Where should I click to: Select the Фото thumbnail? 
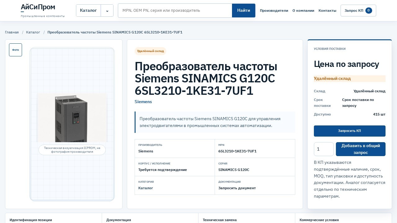pos(16,50)
